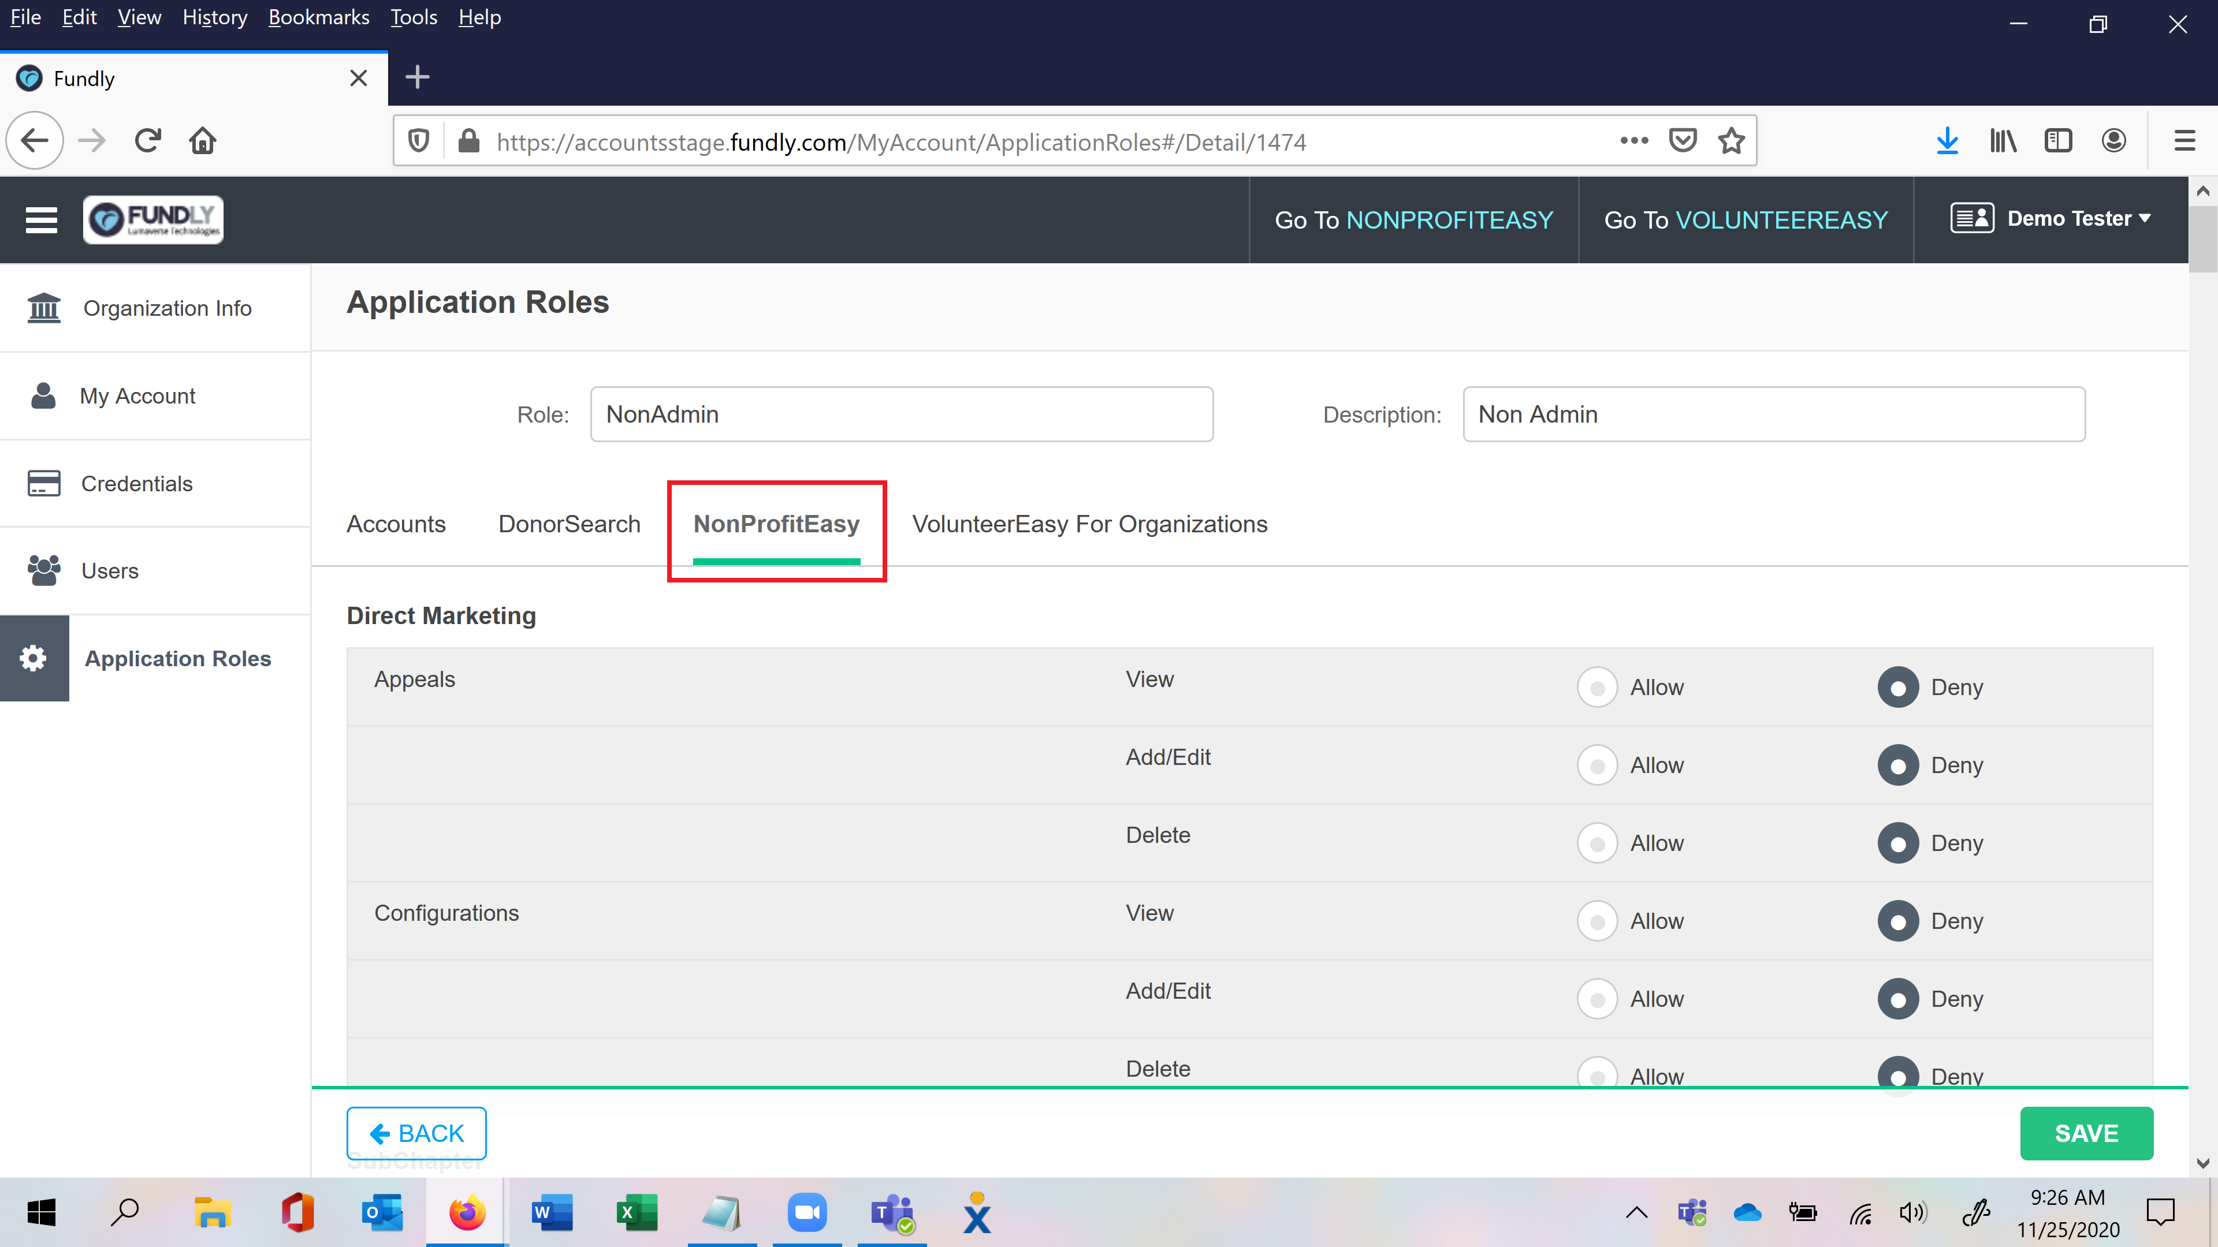Image resolution: width=2218 pixels, height=1247 pixels.
Task: Reload the current page
Action: pos(148,141)
